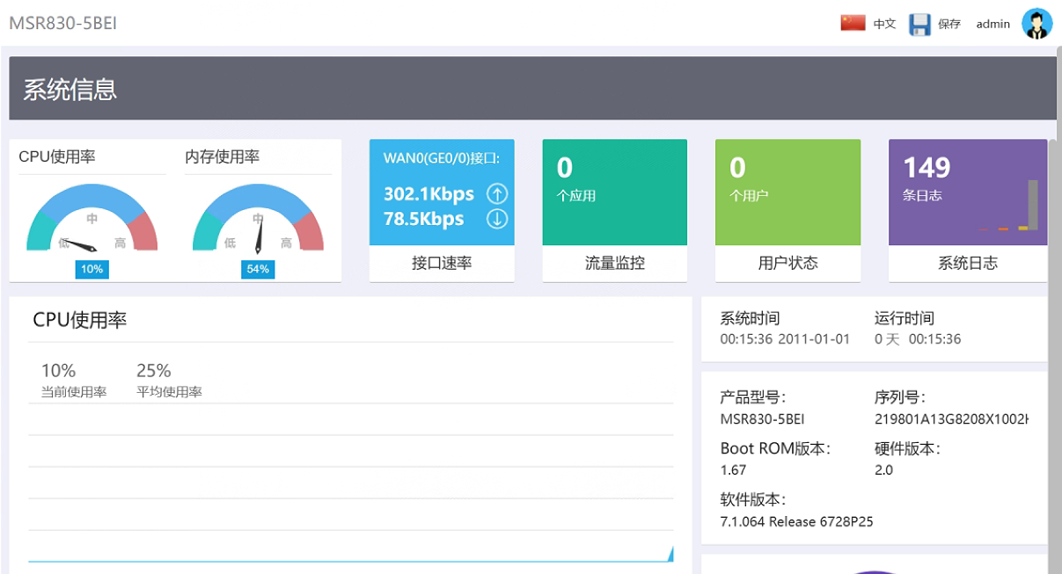Open the 用户状态 user status tile
The height and width of the screenshot is (574, 1062).
[787, 263]
